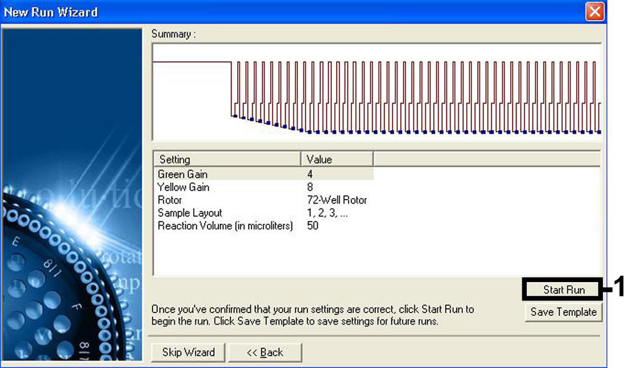This screenshot has height=368, width=624.
Task: Select the Sample Layout setting row
Action: point(263,212)
